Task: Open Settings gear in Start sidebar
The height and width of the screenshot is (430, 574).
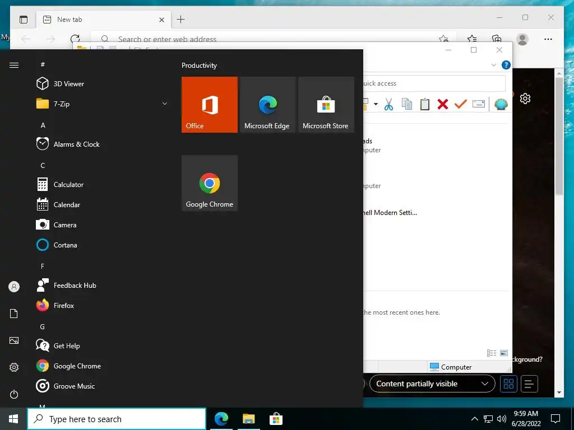Action: pyautogui.click(x=14, y=367)
